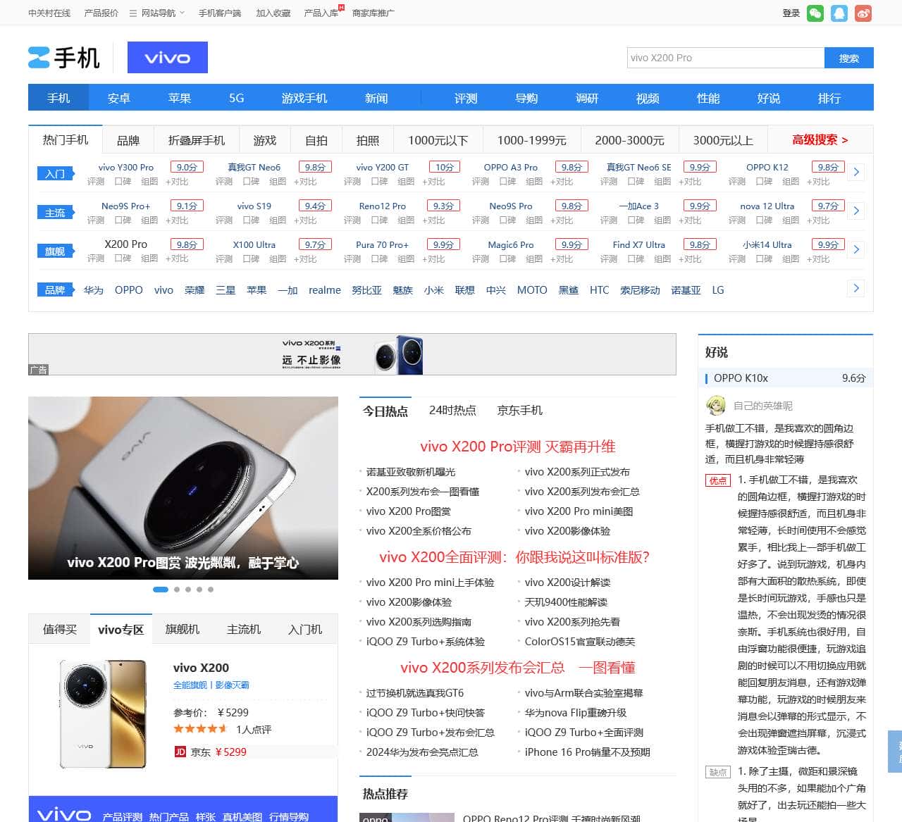Image resolution: width=902 pixels, height=822 pixels.
Task: Open 口碑 for vivo S19
Action: tap(252, 220)
